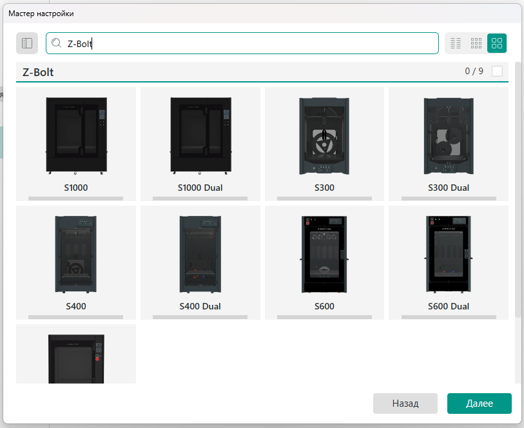The width and height of the screenshot is (524, 428).
Task: Click the S400 Dual label
Action: 200,306
